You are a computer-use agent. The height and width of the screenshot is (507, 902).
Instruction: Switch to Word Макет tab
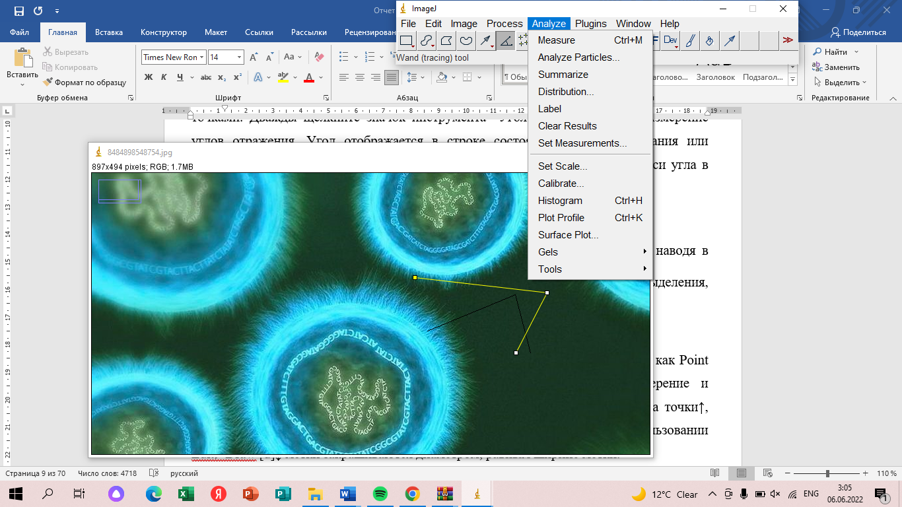(x=216, y=32)
